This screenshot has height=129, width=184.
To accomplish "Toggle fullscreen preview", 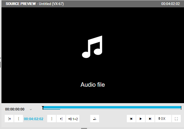I will (x=176, y=119).
